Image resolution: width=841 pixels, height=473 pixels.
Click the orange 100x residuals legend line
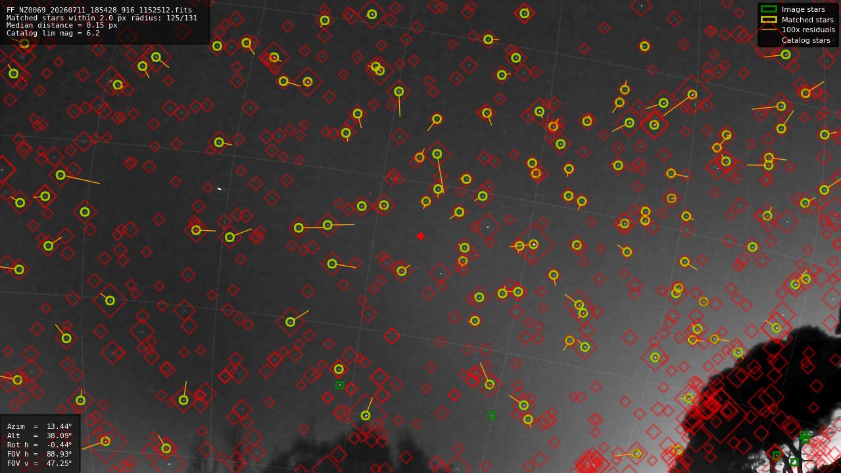point(768,30)
